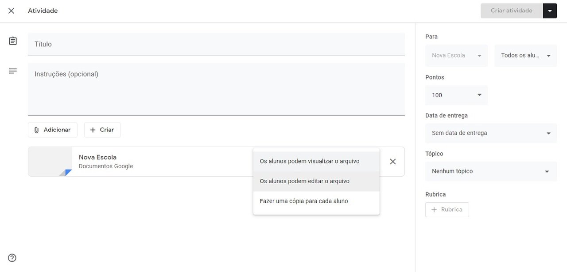Open the Pontos 100 dropdown
This screenshot has height=272, width=567.
(x=456, y=95)
